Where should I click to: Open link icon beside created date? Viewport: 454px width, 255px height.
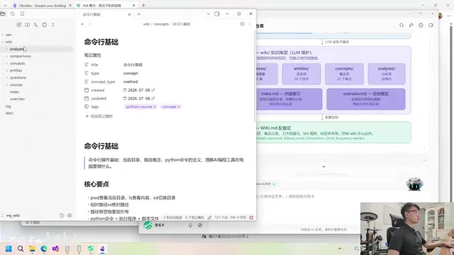(153, 90)
